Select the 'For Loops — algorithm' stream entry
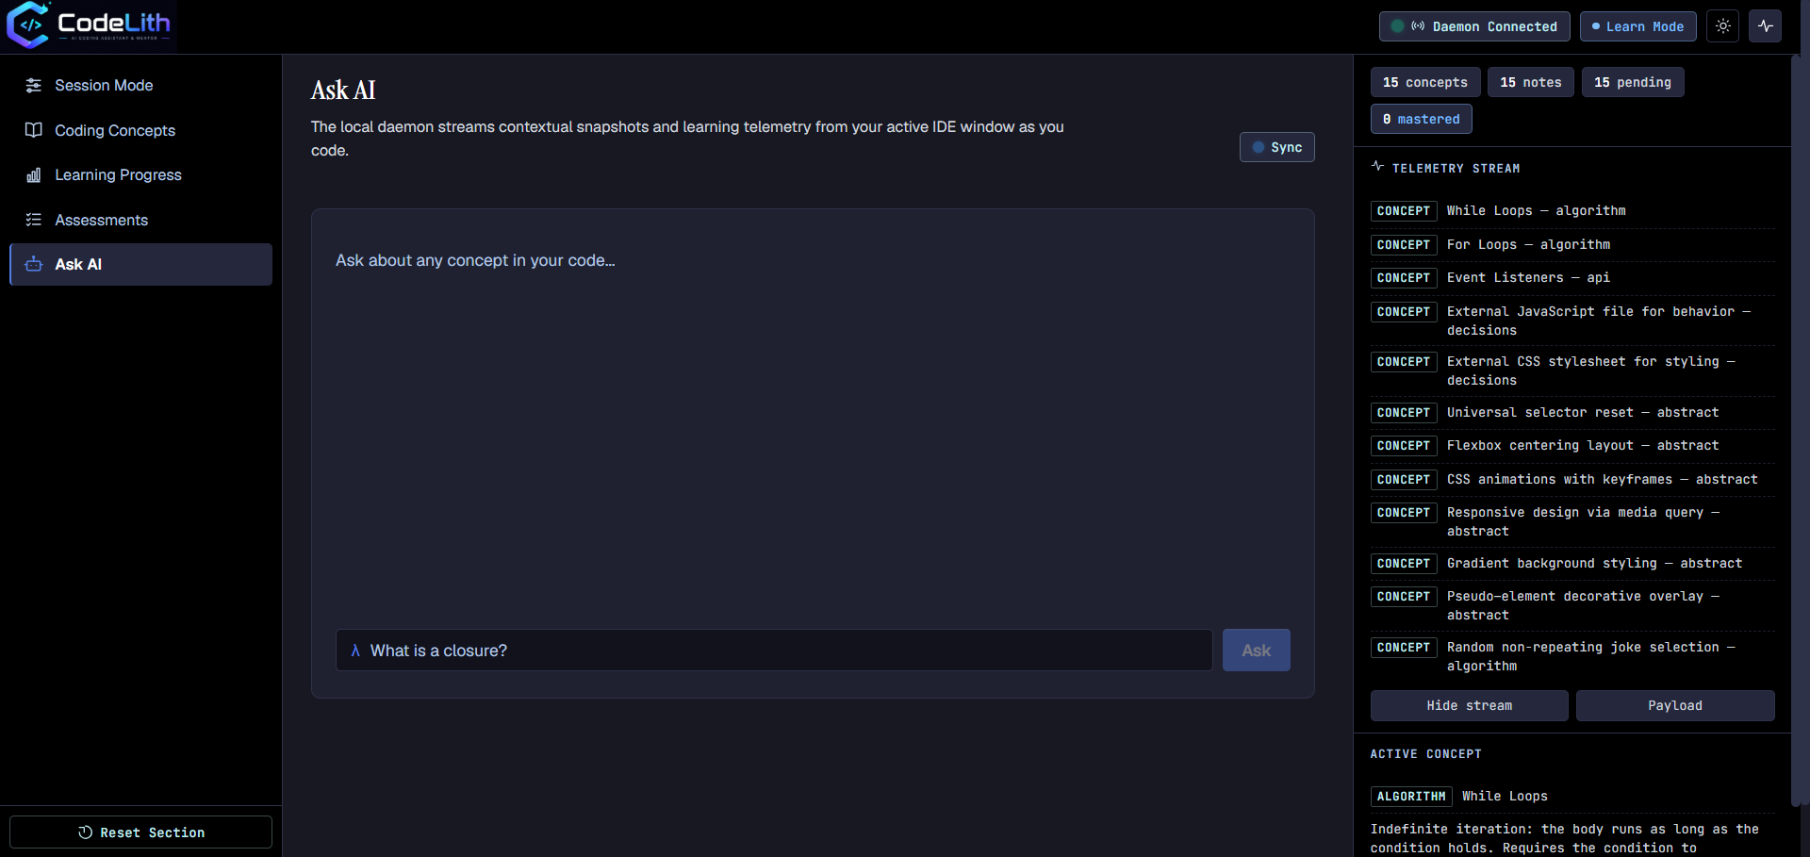The width and height of the screenshot is (1810, 857). (1572, 245)
